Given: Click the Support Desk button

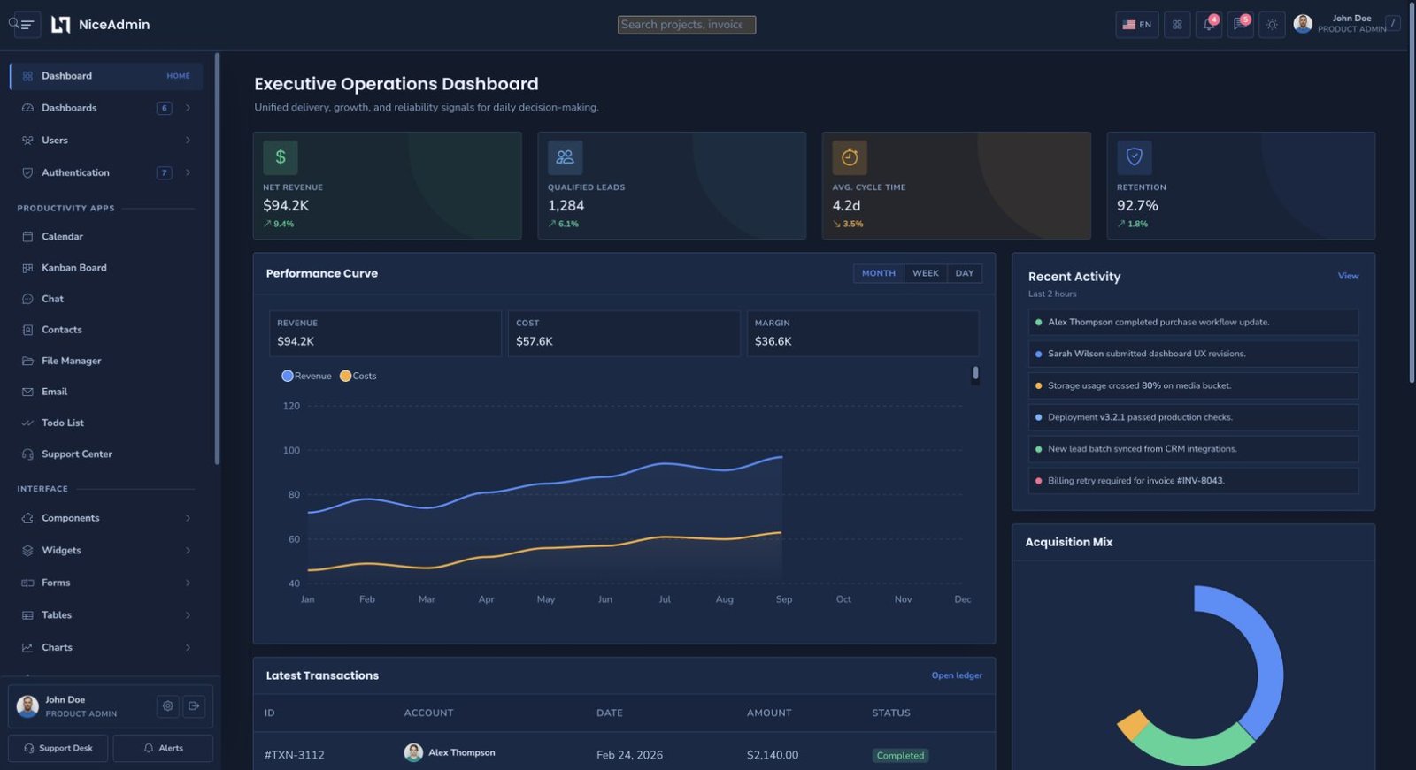Looking at the screenshot, I should pos(58,748).
